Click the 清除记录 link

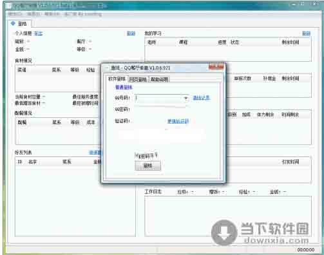[x=201, y=98]
